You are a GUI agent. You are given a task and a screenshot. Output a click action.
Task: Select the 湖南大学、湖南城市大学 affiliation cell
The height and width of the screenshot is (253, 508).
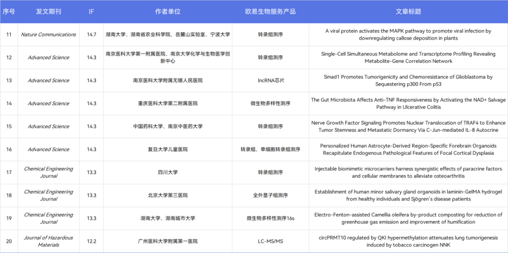click(x=168, y=219)
